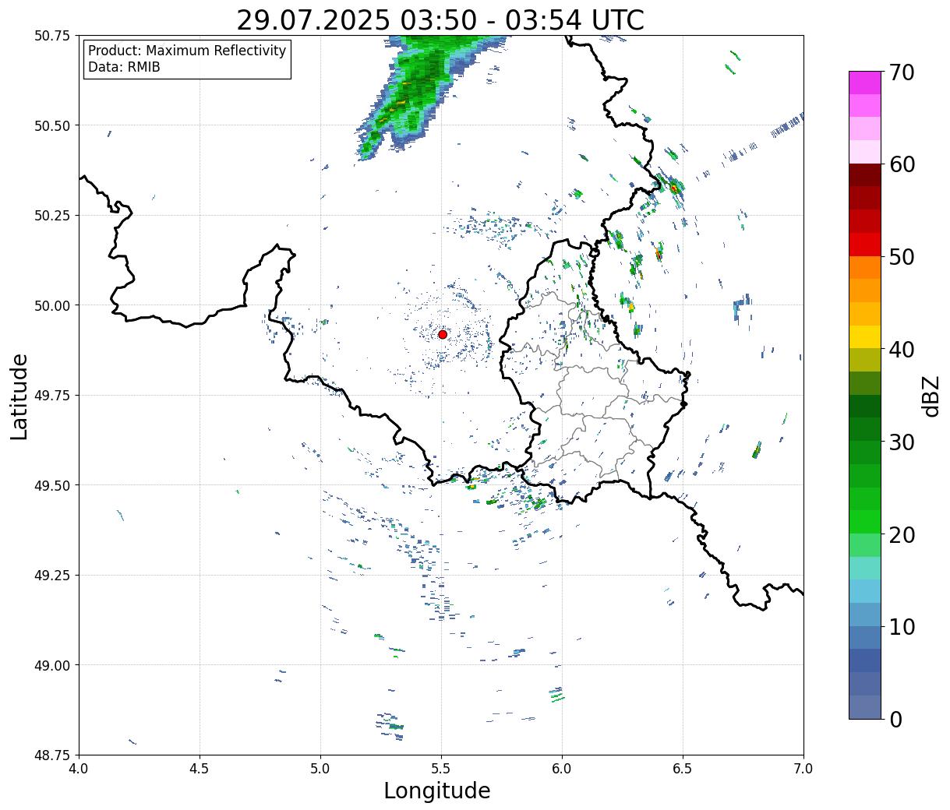The image size is (950, 810).
Task: Click the 'dBZ' colorbar label
Action: tap(931, 396)
